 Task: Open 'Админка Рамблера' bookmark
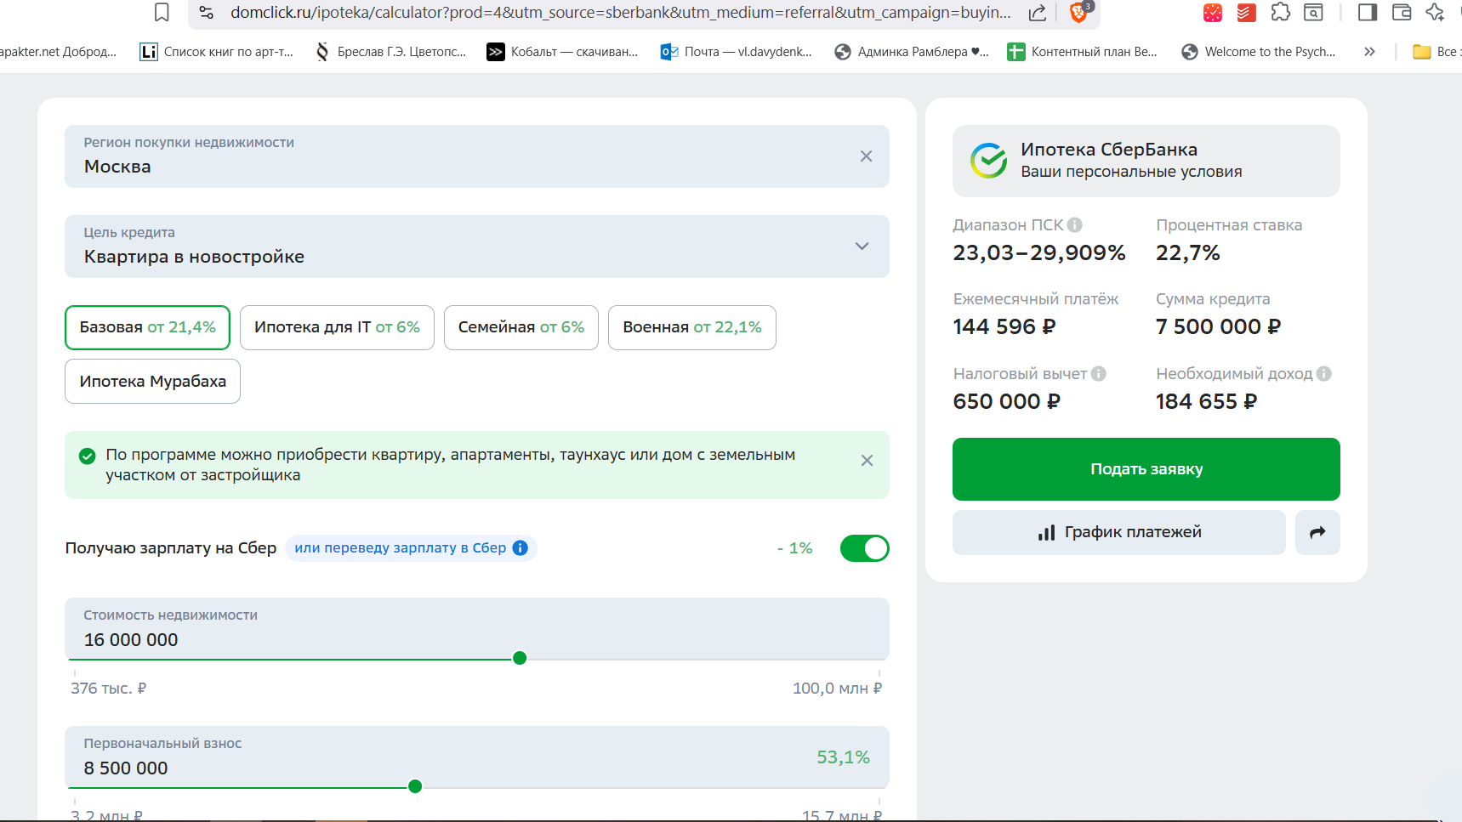click(912, 52)
